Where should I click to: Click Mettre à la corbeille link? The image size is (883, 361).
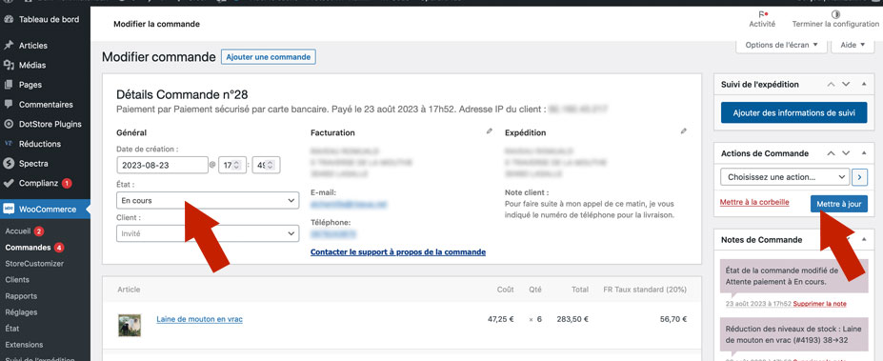754,202
